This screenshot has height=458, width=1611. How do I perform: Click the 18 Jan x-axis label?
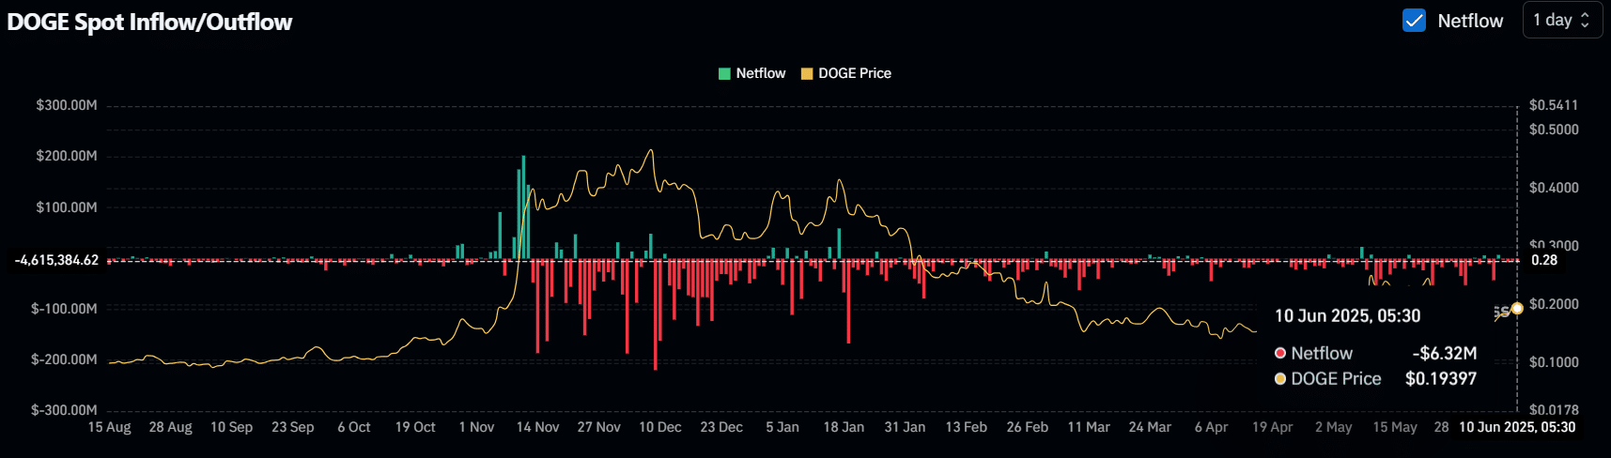click(x=844, y=427)
